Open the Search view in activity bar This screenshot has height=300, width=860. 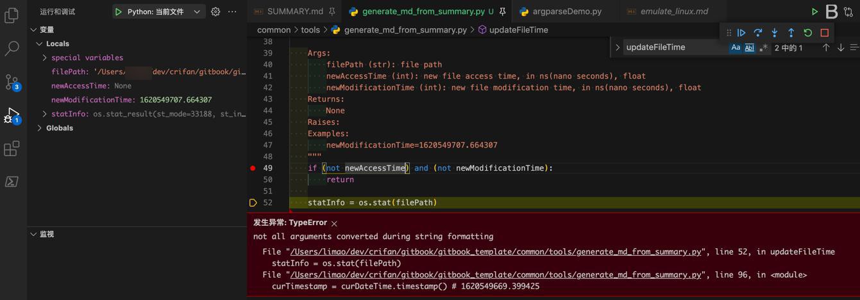pos(12,48)
